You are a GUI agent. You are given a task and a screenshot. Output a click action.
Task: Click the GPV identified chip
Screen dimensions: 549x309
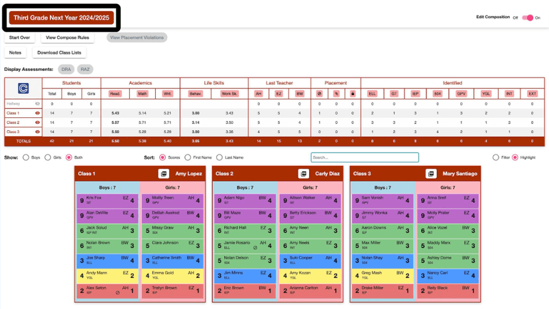[461, 93]
